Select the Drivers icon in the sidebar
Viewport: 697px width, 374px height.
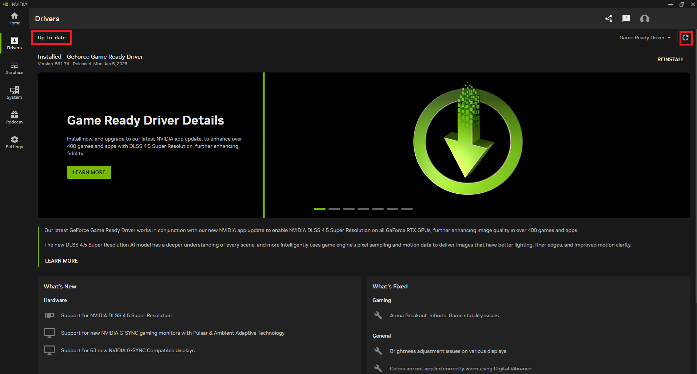[14, 43]
